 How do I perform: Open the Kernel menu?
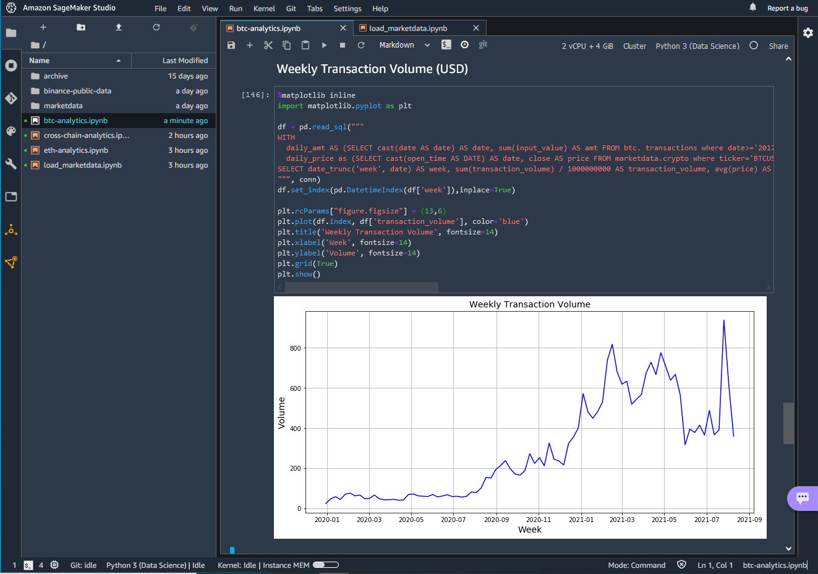(x=264, y=9)
